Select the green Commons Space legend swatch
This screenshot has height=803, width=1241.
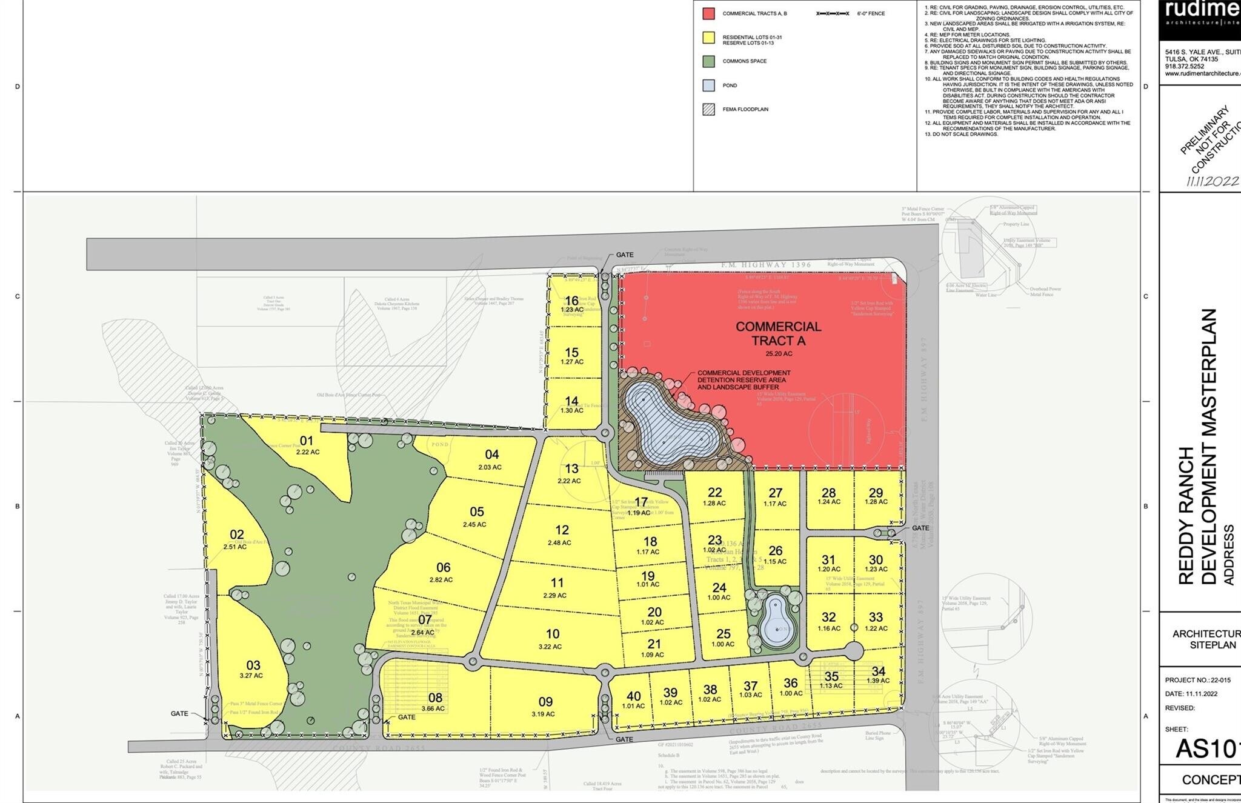coord(708,61)
